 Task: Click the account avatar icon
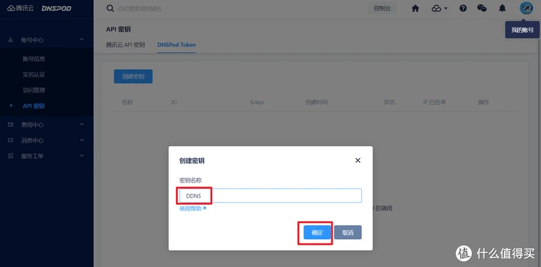527,8
